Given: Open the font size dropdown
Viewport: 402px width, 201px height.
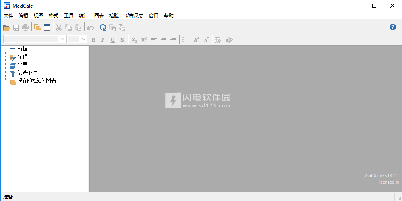Looking at the screenshot, I should (83, 39).
